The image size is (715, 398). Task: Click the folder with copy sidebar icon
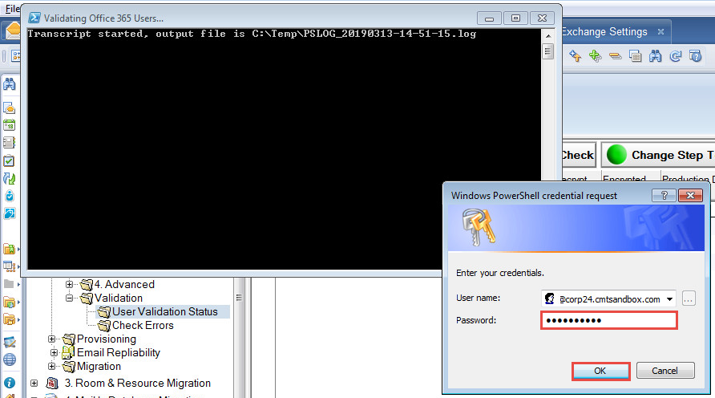tap(9, 319)
